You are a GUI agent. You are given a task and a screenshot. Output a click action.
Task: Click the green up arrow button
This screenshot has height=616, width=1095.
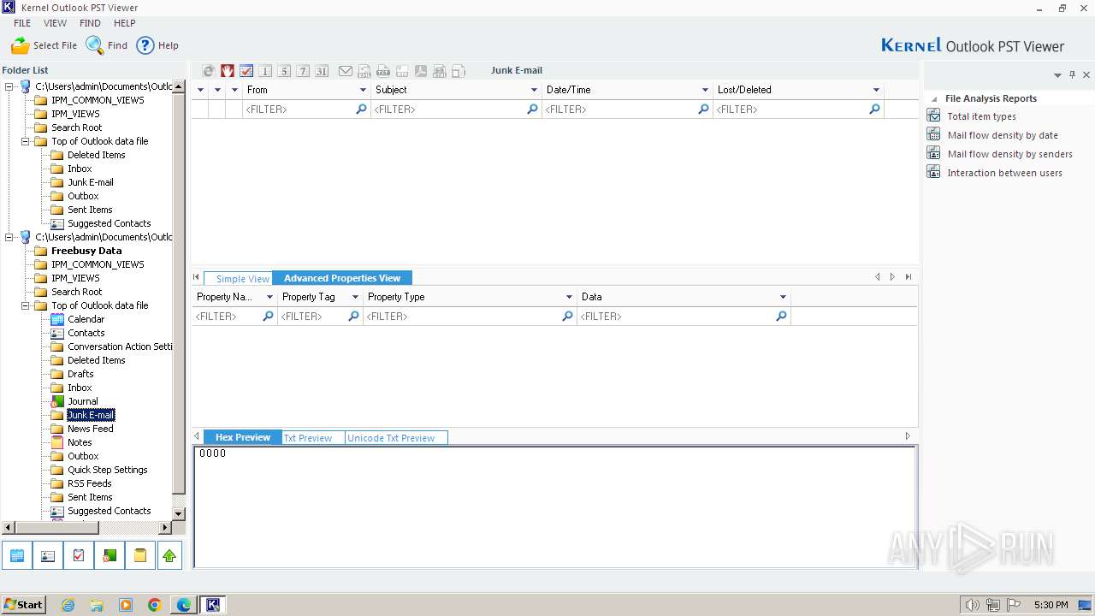point(169,555)
